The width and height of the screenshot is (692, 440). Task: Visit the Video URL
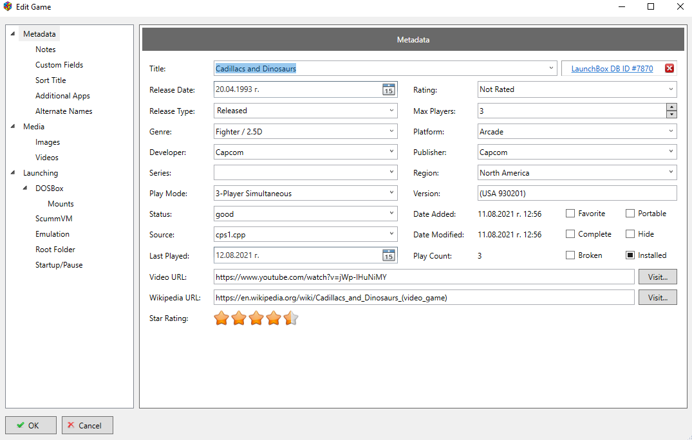coord(658,277)
